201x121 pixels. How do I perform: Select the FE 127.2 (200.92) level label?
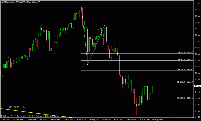[x=185, y=98]
